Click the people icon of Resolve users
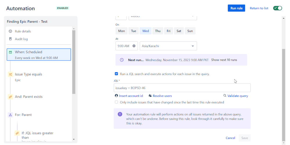The width and height of the screenshot is (290, 145). click(x=150, y=96)
